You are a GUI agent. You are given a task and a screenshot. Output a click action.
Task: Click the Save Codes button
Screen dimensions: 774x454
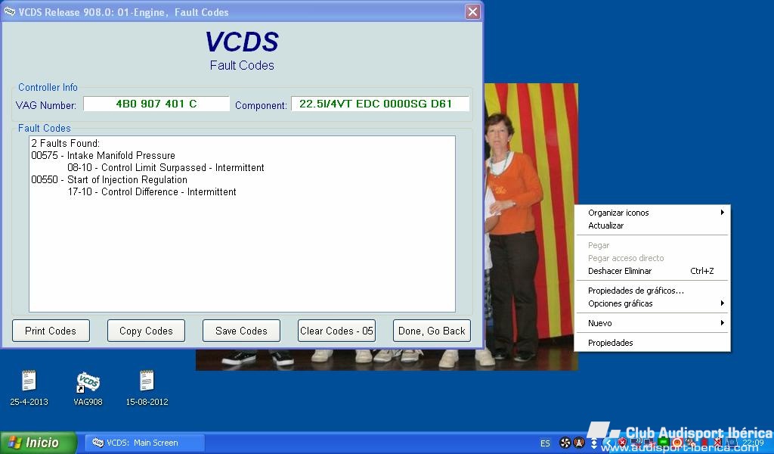pos(241,331)
